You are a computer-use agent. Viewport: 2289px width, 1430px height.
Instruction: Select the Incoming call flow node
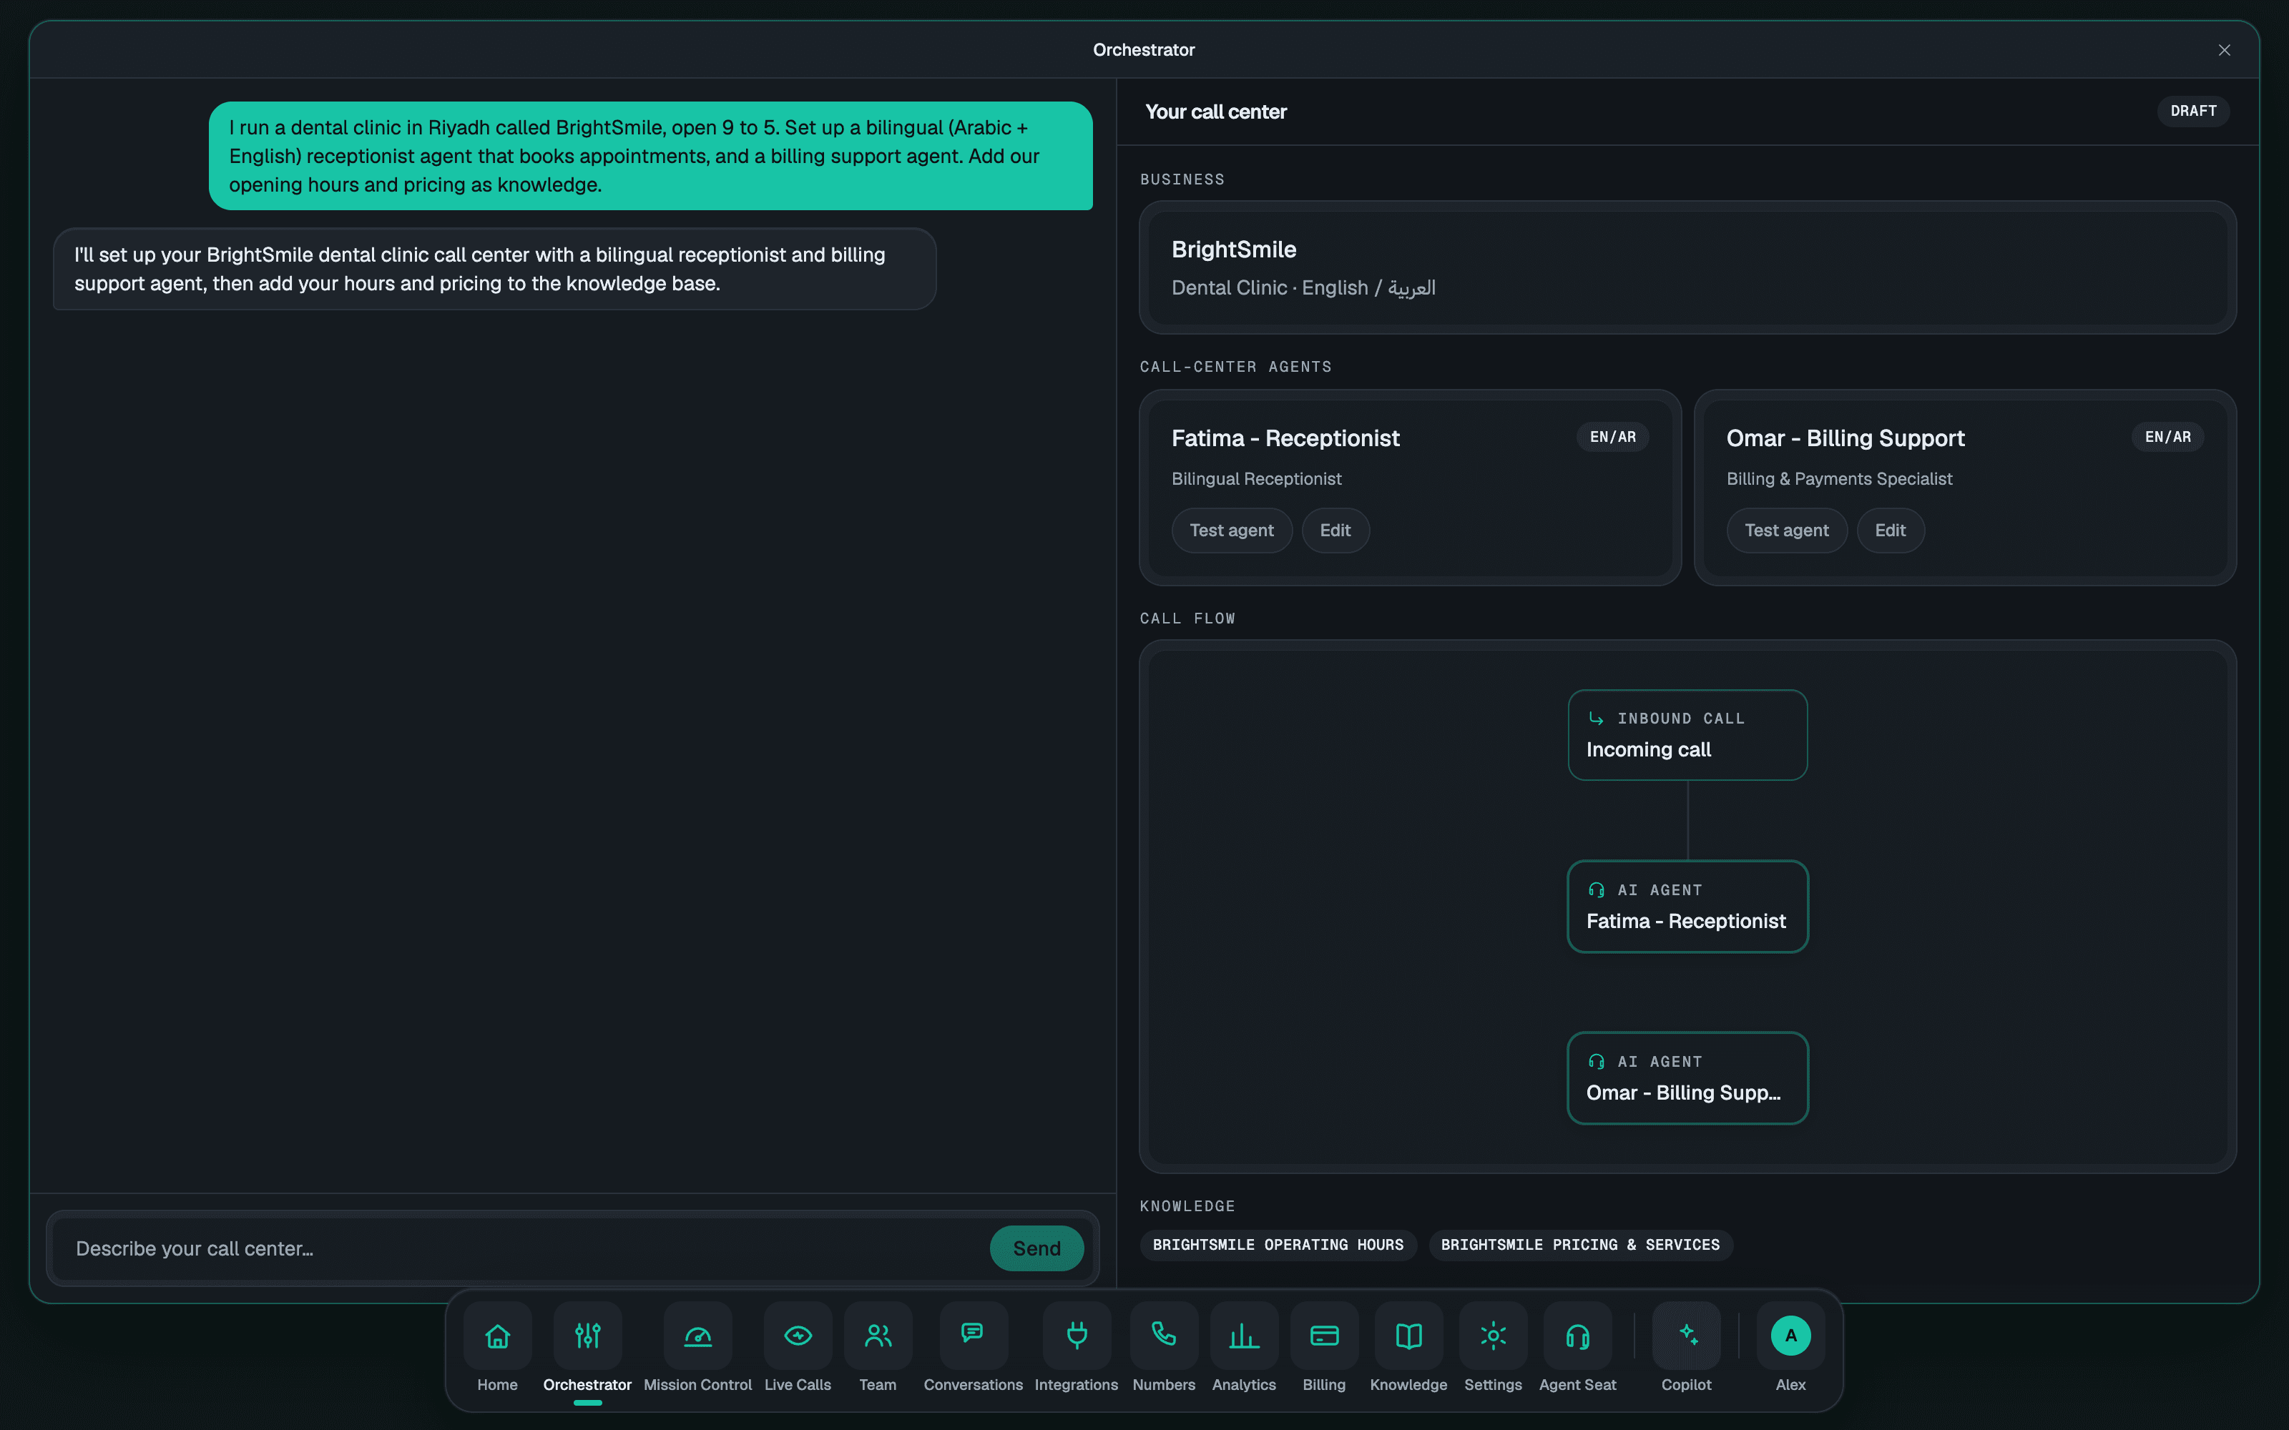(x=1687, y=735)
